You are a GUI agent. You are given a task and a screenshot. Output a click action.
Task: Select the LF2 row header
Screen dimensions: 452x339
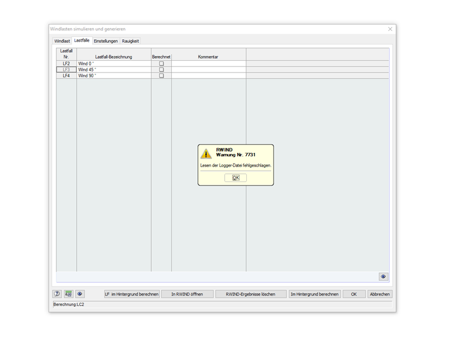pos(66,64)
